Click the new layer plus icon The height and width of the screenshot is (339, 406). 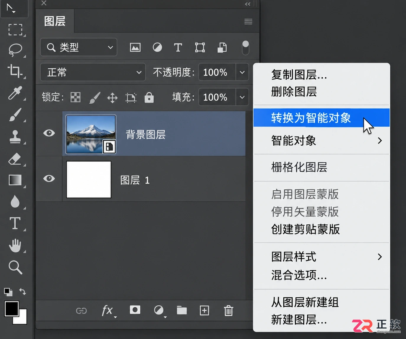204,311
